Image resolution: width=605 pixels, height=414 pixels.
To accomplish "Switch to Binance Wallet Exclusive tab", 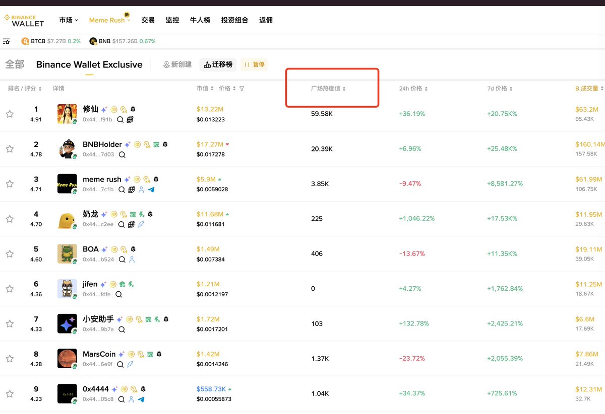I will [89, 64].
